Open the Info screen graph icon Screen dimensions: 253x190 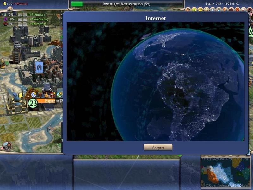click(x=243, y=10)
